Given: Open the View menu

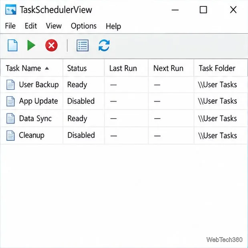Looking at the screenshot, I should [54, 26].
